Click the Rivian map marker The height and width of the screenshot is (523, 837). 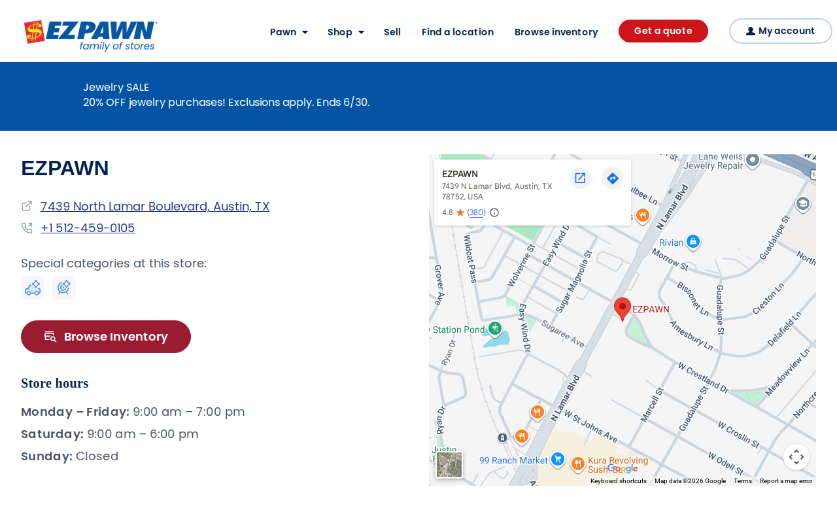point(693,242)
